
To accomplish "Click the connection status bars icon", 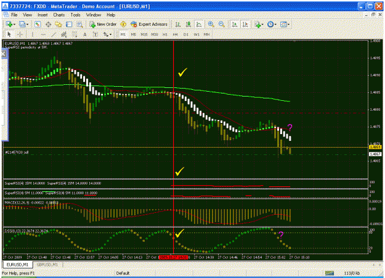I will pos(330,273).
